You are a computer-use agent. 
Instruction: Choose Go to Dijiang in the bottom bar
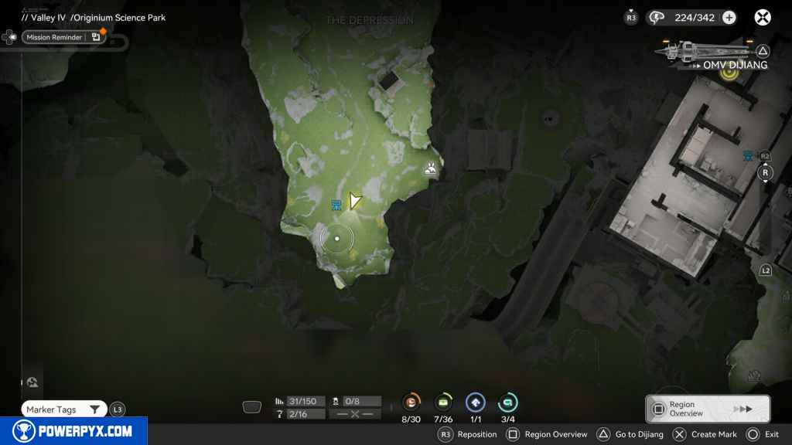pyautogui.click(x=630, y=434)
